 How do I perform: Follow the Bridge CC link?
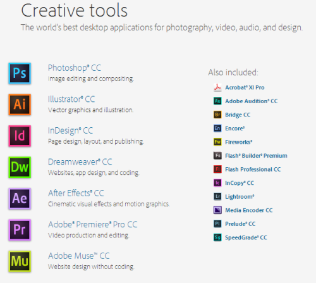(x=238, y=115)
